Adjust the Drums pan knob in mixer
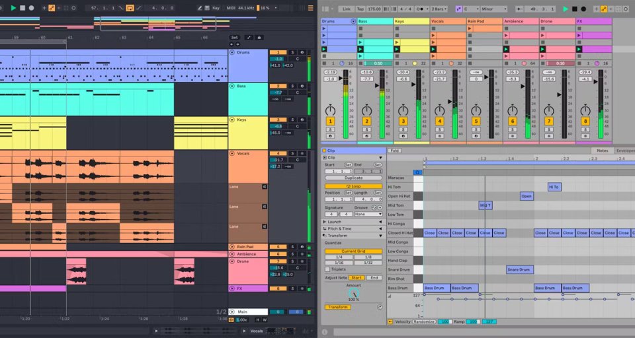The image size is (635, 338). point(330,110)
